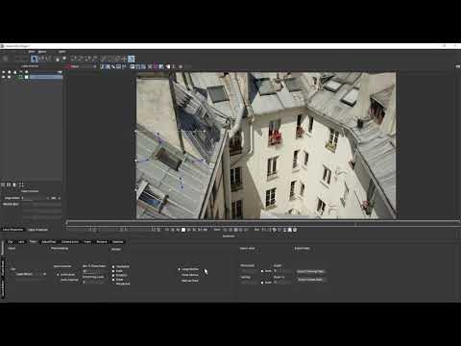This screenshot has width=461, height=346.
Task: Toggle the Scale motion checkbox
Action: coord(113,271)
